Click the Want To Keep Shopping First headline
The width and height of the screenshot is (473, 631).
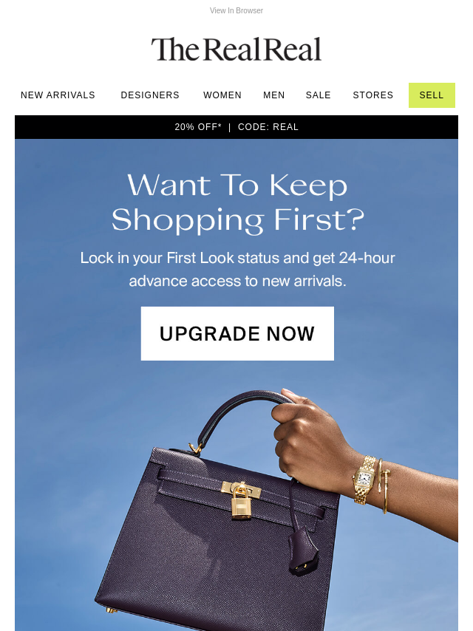237,202
